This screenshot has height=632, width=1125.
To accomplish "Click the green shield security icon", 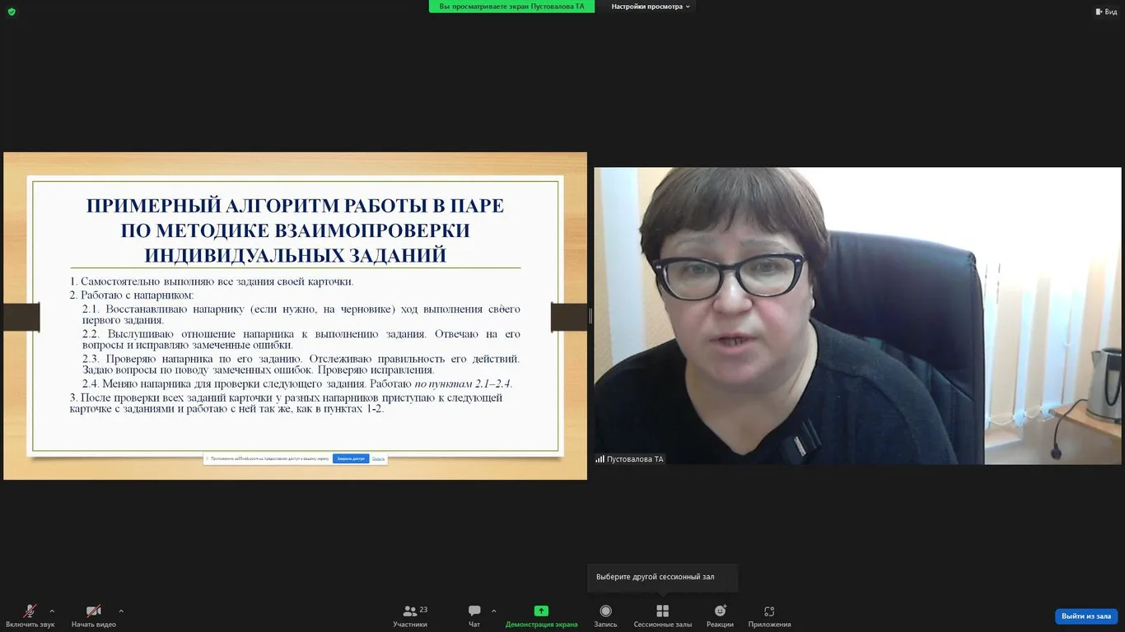I will (11, 12).
